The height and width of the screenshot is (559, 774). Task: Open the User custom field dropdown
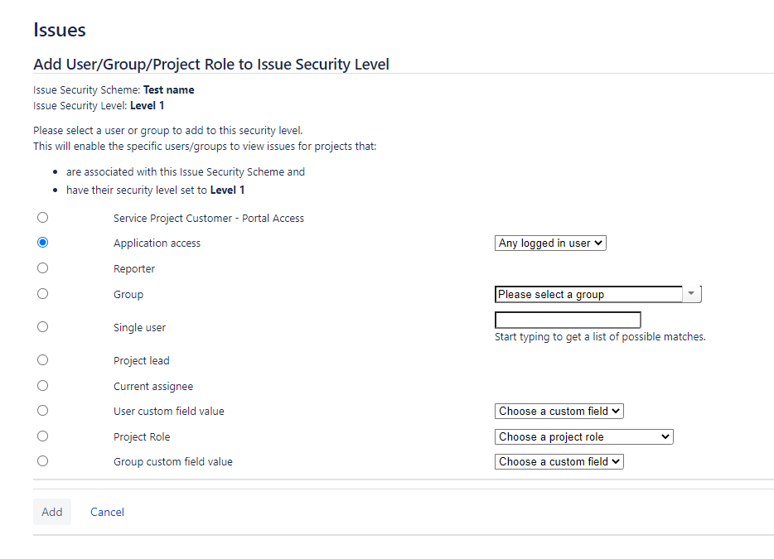click(559, 412)
